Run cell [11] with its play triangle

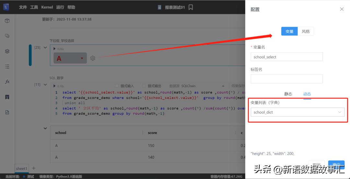[x=54, y=86]
